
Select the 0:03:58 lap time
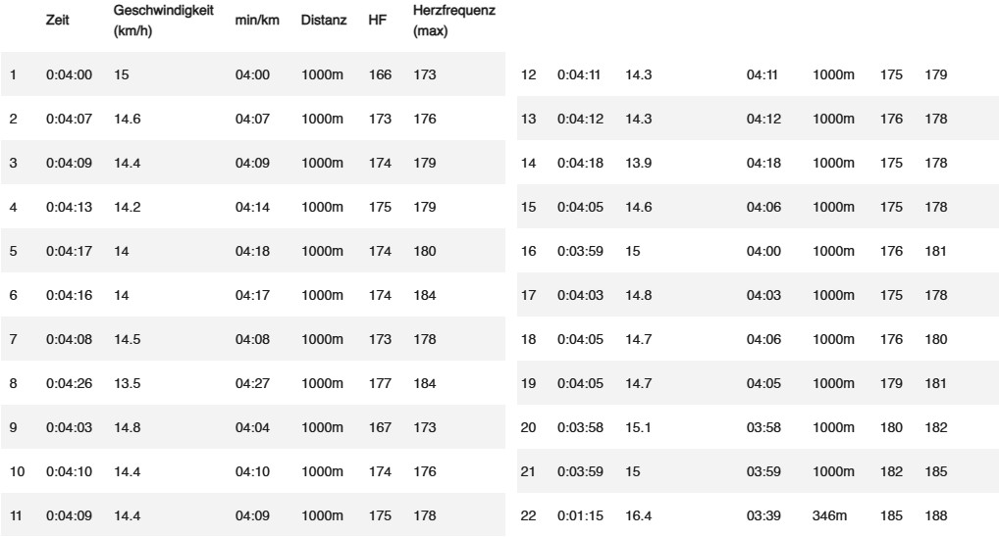tap(580, 427)
